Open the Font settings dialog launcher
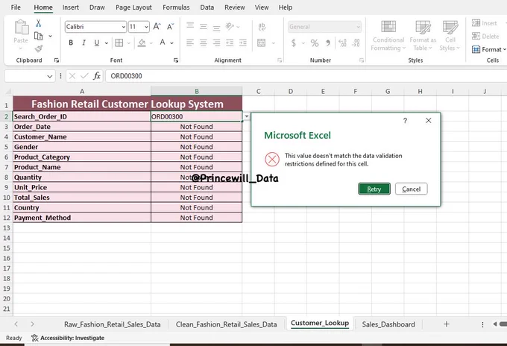Screen dimensions: 507x346 176,60
